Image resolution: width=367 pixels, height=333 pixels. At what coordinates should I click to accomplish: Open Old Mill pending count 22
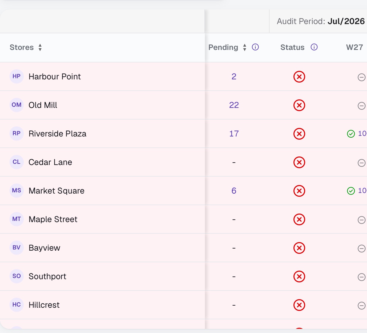pyautogui.click(x=234, y=105)
